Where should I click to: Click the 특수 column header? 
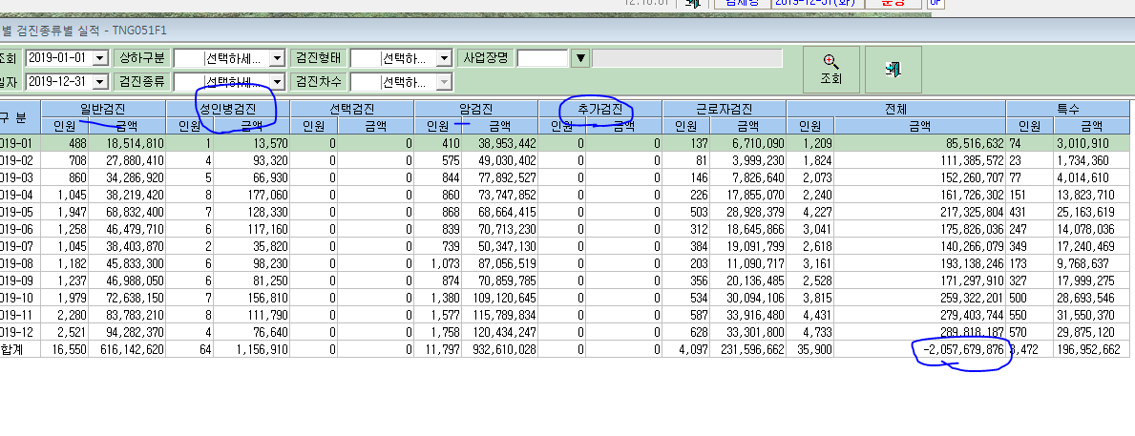point(1067,109)
